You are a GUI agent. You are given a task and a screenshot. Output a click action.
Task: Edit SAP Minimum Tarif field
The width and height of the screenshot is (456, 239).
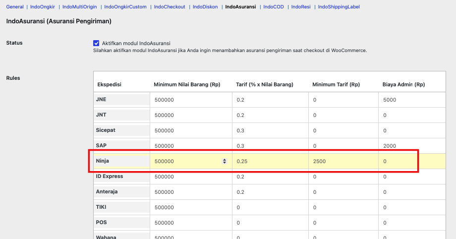coord(343,146)
